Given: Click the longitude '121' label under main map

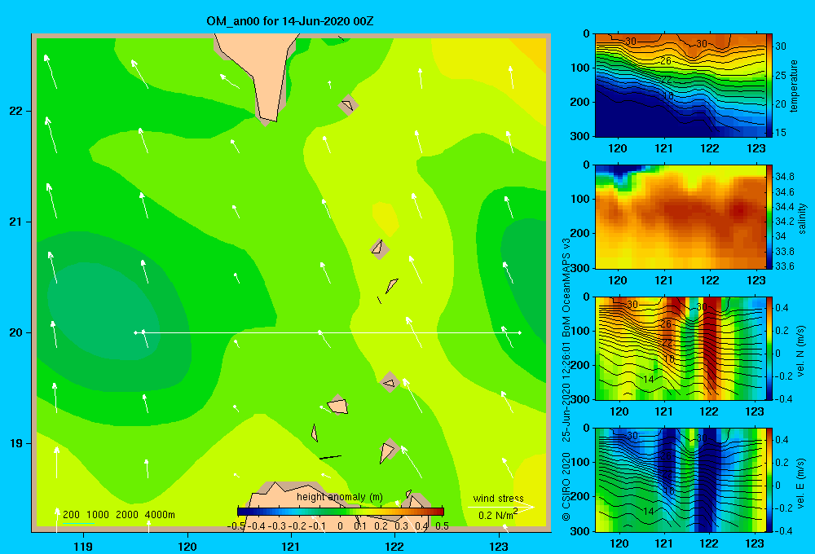Looking at the screenshot, I should click(x=291, y=546).
